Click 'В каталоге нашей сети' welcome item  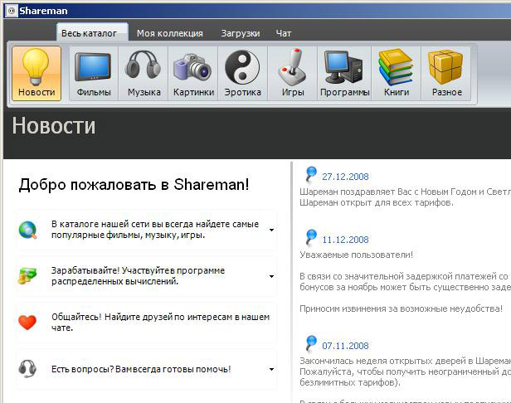pyautogui.click(x=155, y=230)
